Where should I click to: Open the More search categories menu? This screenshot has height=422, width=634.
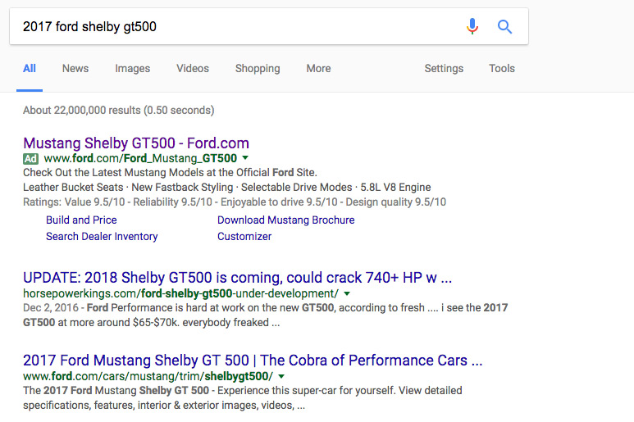[x=318, y=69]
